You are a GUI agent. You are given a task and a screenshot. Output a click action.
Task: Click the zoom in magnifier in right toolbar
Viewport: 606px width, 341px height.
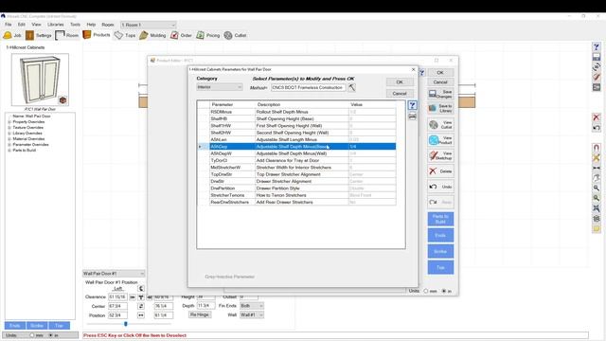tap(597, 188)
